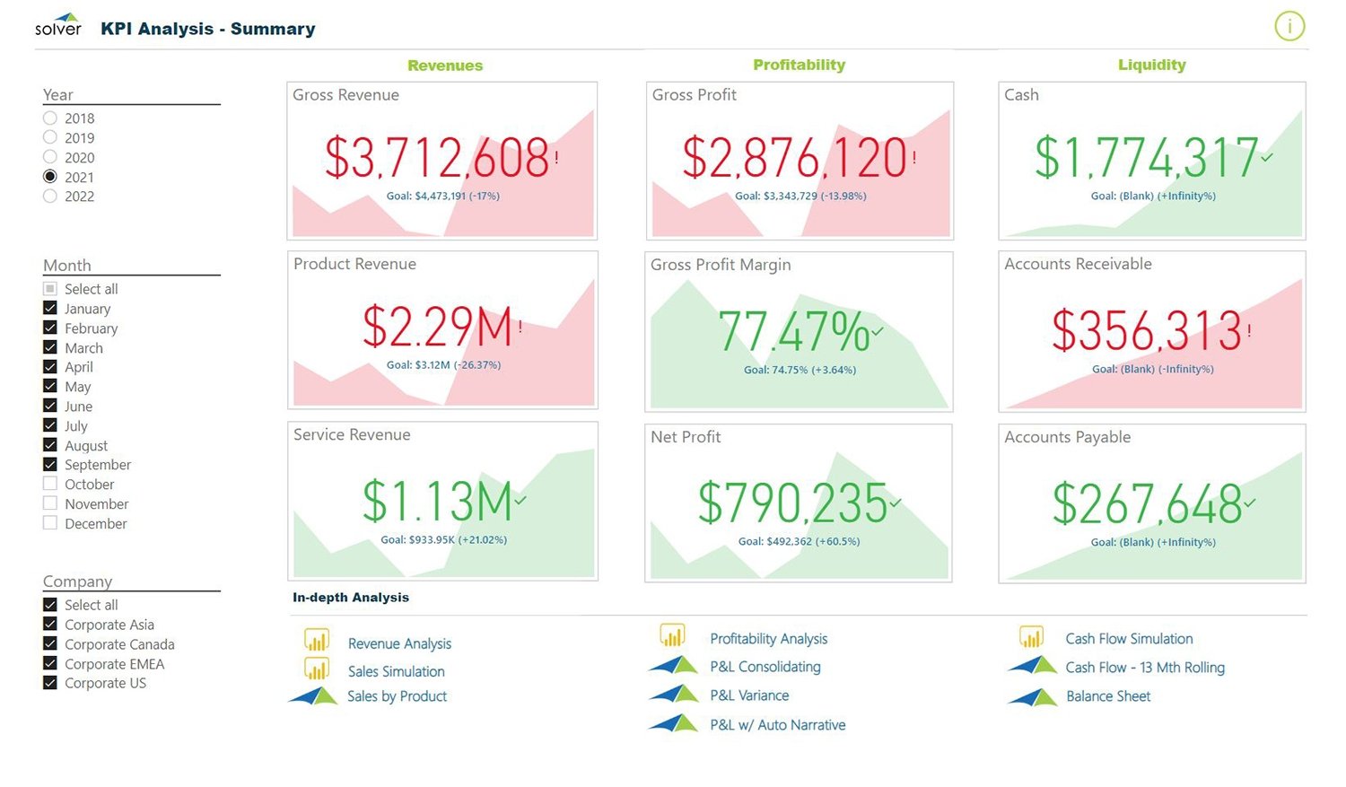Click the chart icon beside Profitability Analysis
Screen dimensions: 1346x787
click(x=672, y=636)
